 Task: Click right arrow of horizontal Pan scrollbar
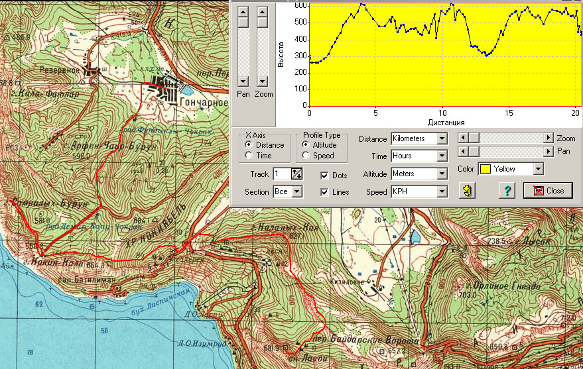click(x=548, y=151)
